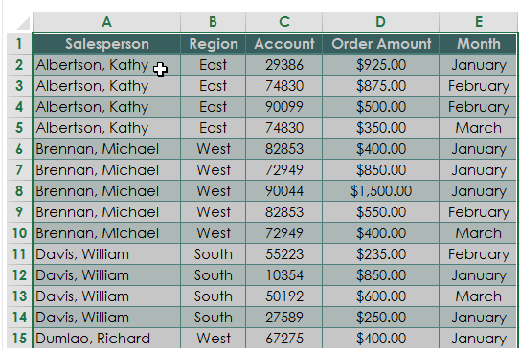Viewport: 520px width, 351px height.
Task: Click the Select All corner triangle
Action: tap(22, 23)
